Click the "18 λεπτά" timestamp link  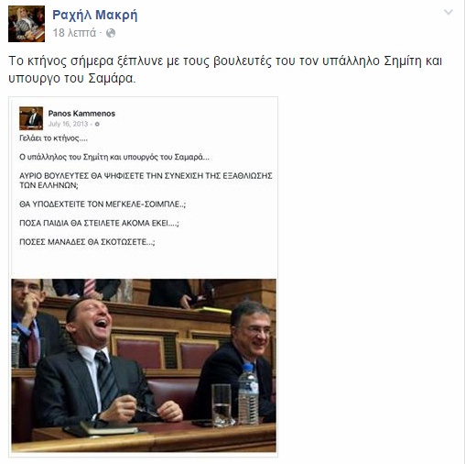[x=74, y=33]
